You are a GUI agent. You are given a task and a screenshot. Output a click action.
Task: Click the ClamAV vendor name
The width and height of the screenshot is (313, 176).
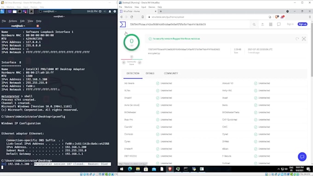[x=128, y=127]
